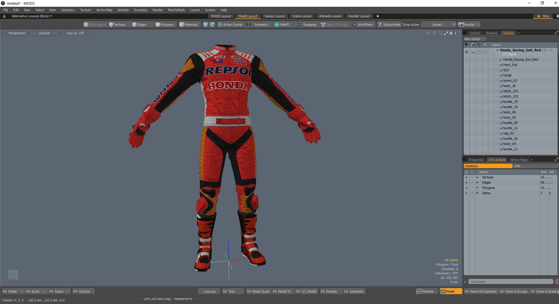Switch to Games Layout tab
This screenshot has height=304, width=559.
[x=275, y=16]
